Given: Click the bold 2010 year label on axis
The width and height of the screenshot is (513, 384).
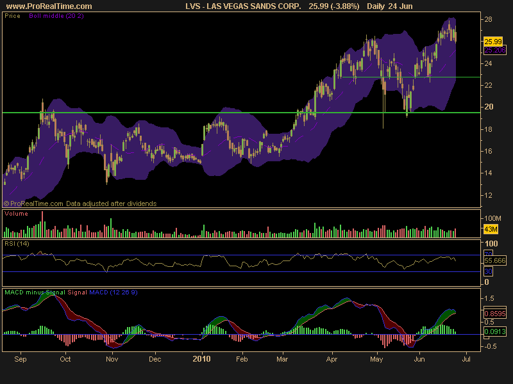Looking at the screenshot, I should click(x=201, y=359).
